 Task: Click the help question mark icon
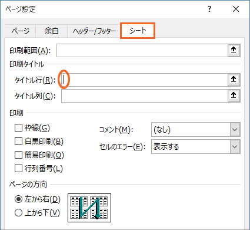pyautogui.click(x=209, y=9)
